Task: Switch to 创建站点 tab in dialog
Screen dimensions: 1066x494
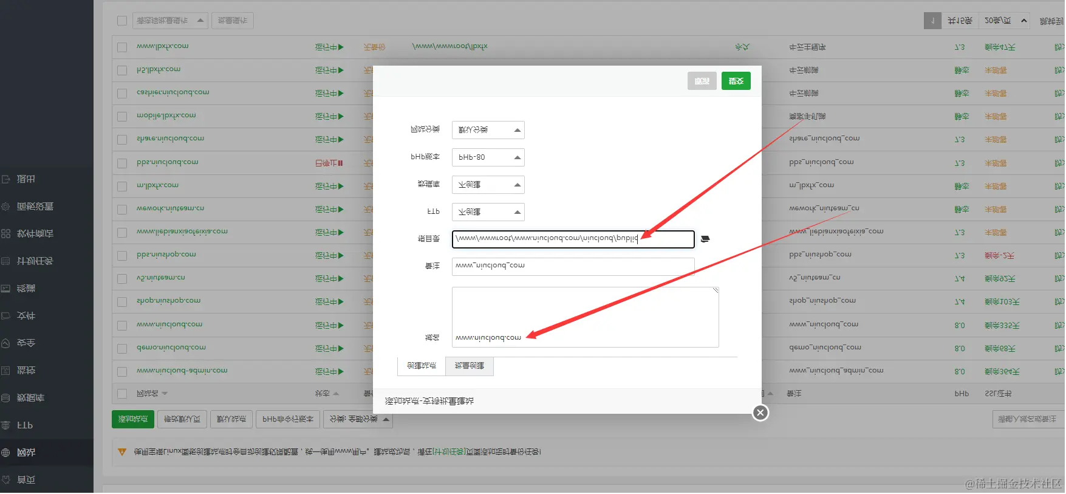Action: point(422,366)
